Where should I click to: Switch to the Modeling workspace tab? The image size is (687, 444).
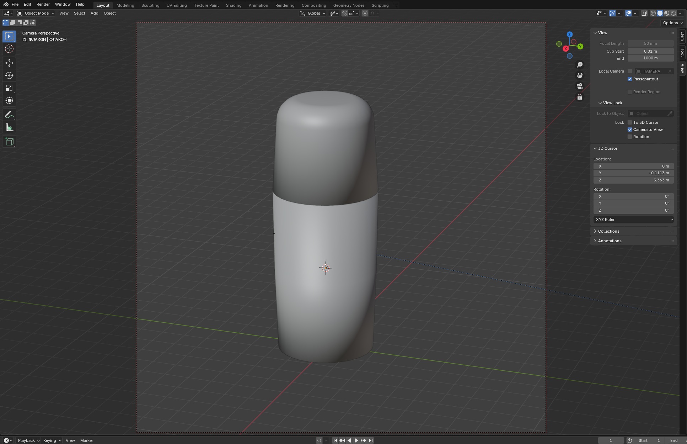[125, 5]
